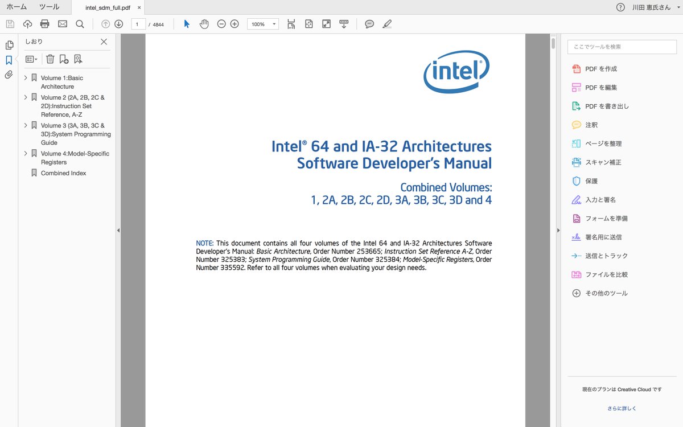Open the attachments paperclip panel
Screen dimensions: 683x427
pos(9,75)
